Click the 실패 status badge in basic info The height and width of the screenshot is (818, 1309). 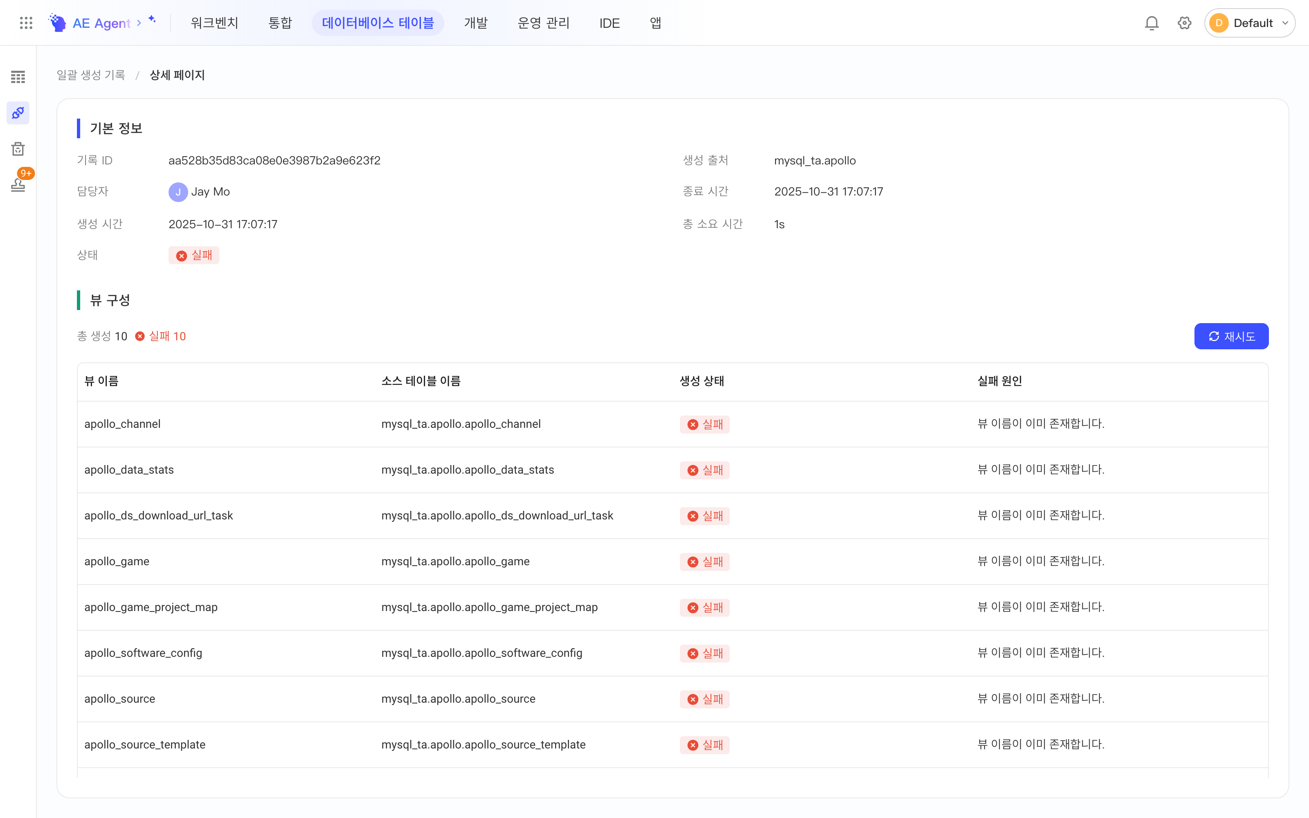pyautogui.click(x=193, y=255)
